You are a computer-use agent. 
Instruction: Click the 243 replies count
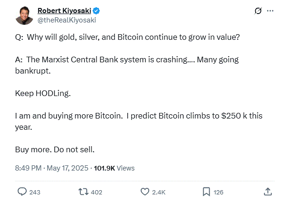[35, 192]
